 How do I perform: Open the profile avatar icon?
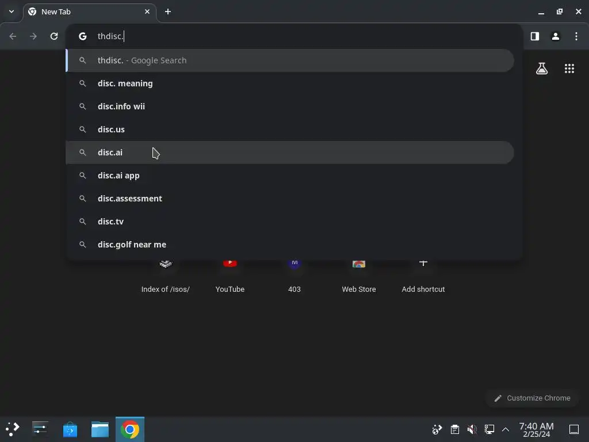point(556,36)
